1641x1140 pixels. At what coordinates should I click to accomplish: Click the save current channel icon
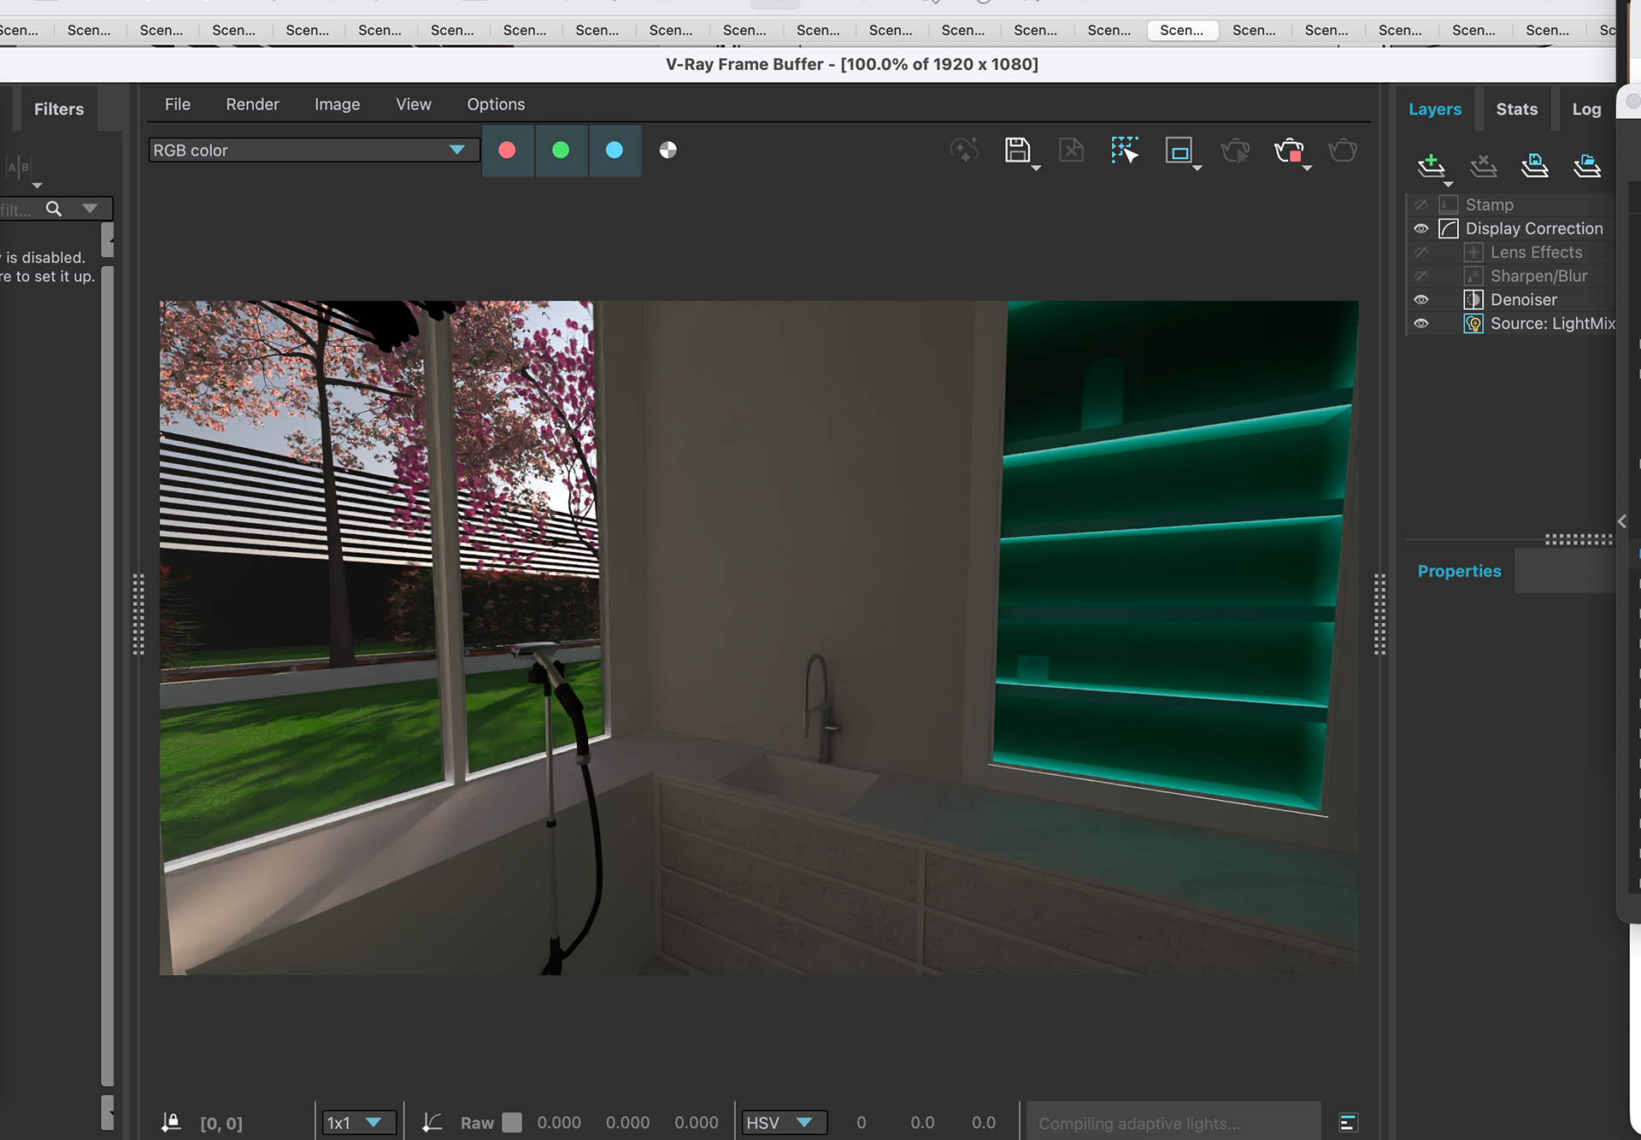[x=1017, y=150]
